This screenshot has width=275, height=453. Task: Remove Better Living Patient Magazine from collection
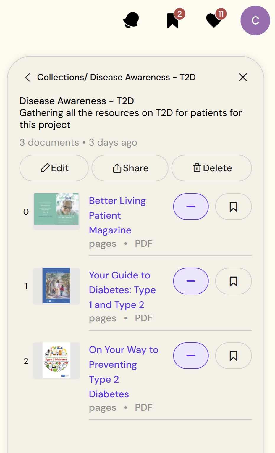click(x=191, y=207)
